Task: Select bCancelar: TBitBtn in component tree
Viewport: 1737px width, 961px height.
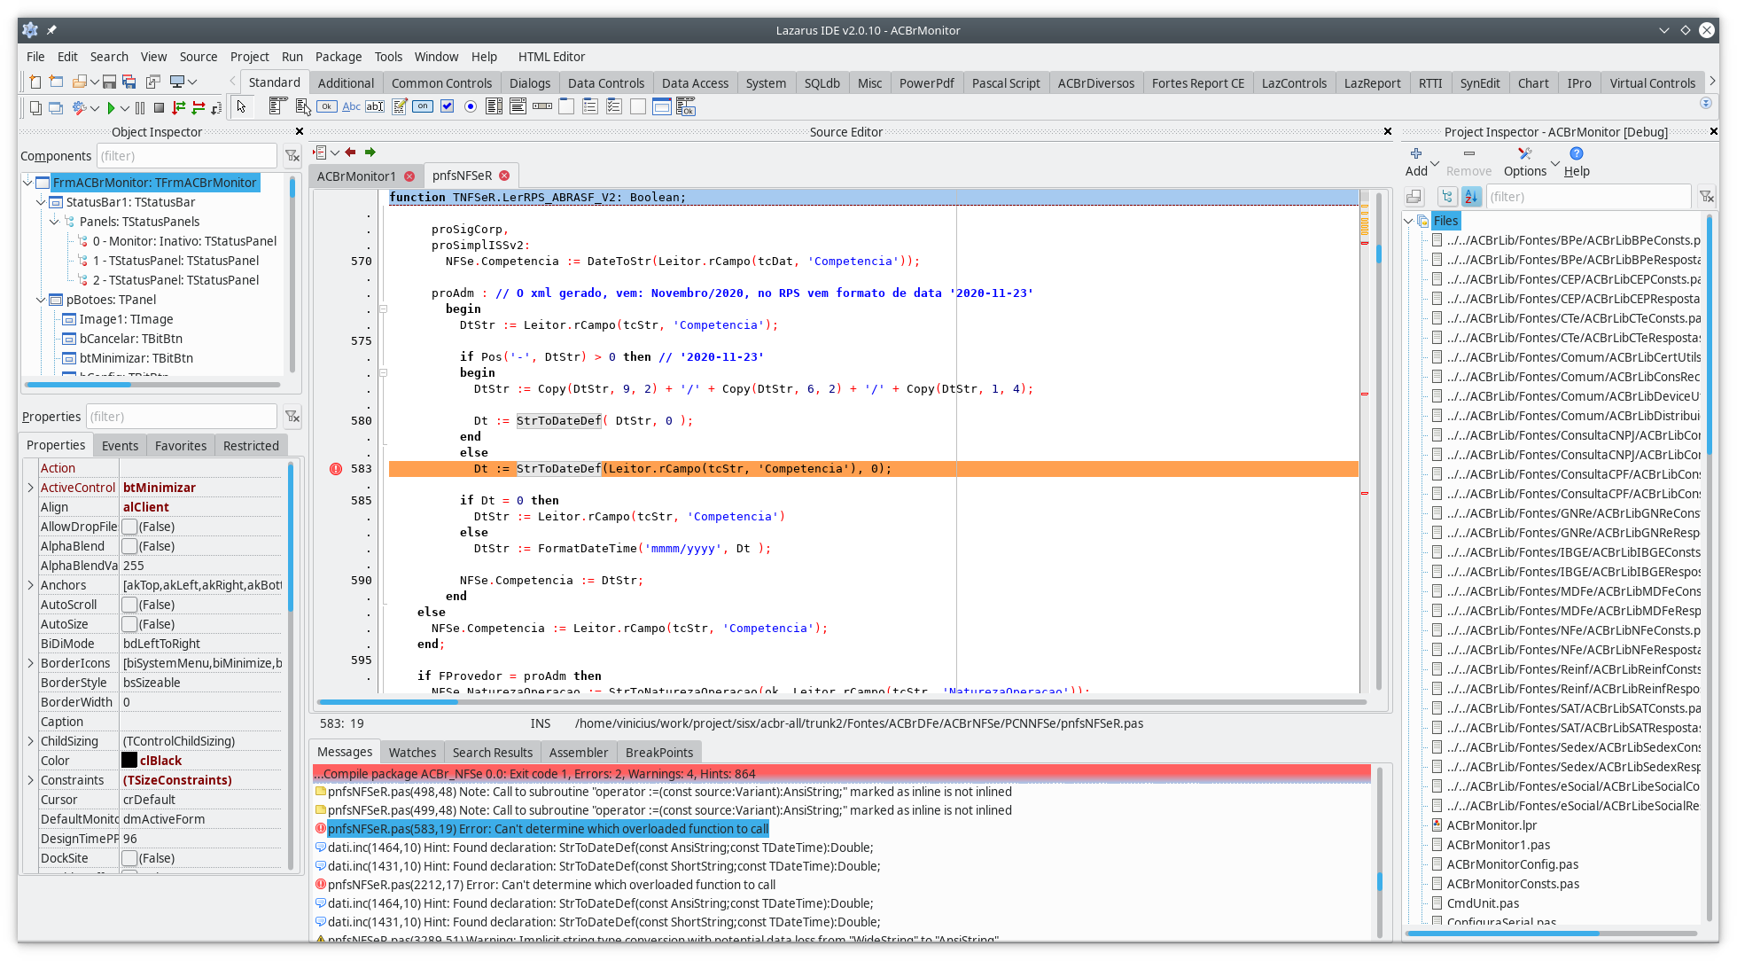Action: point(131,339)
